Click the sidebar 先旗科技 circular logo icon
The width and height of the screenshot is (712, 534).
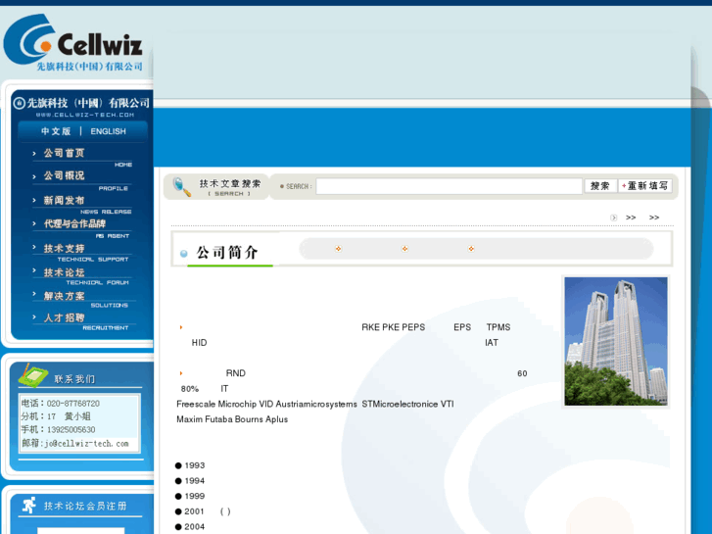click(x=19, y=104)
